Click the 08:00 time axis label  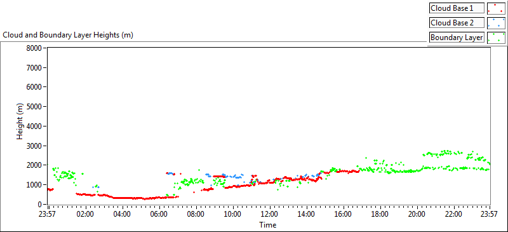tap(196, 214)
